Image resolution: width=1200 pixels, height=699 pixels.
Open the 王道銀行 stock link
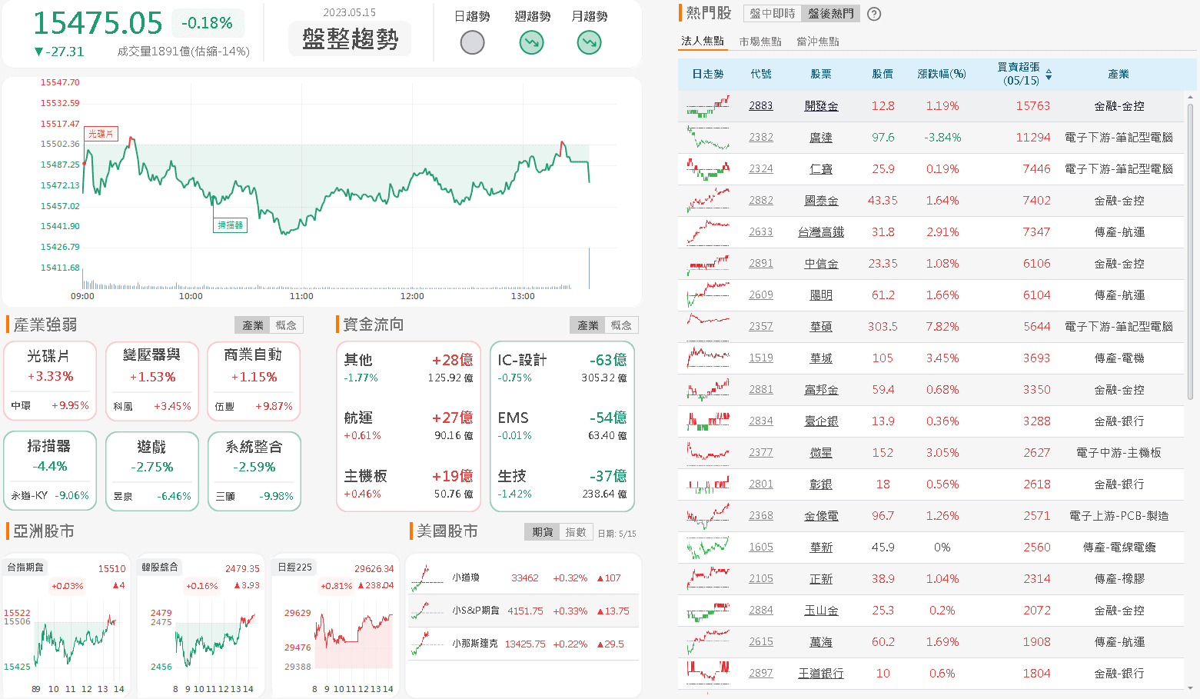pos(821,674)
